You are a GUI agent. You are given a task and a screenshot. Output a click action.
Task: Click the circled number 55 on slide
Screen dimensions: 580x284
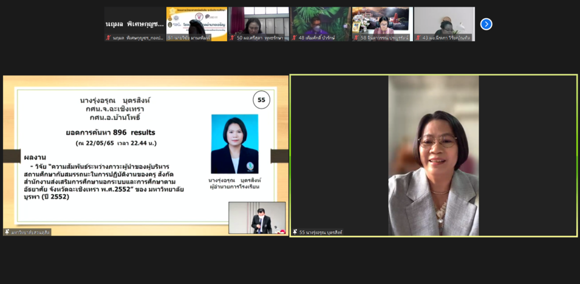pos(261,100)
